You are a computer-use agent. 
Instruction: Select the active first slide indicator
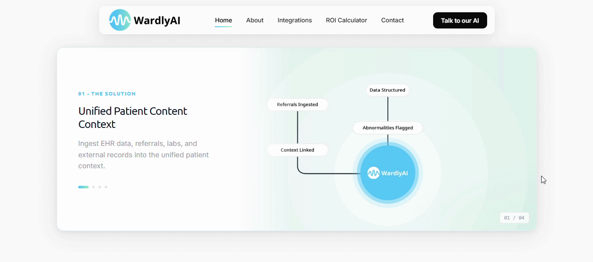[x=83, y=187]
